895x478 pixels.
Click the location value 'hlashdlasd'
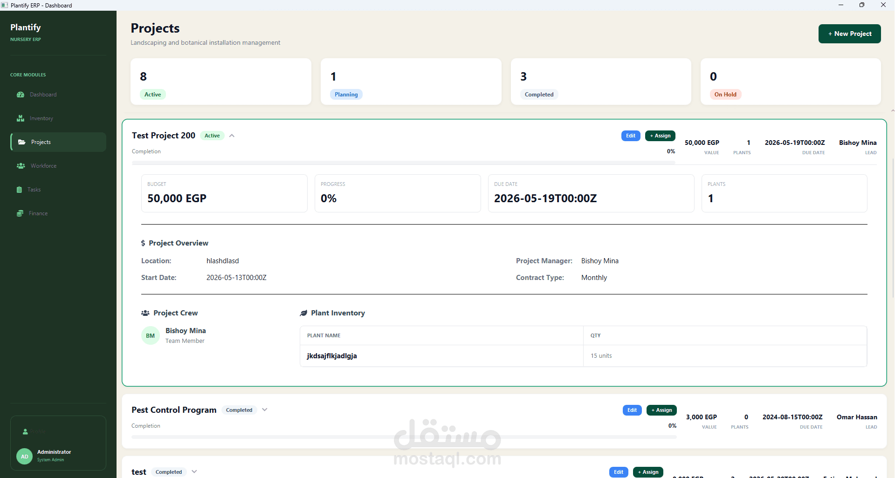(223, 261)
